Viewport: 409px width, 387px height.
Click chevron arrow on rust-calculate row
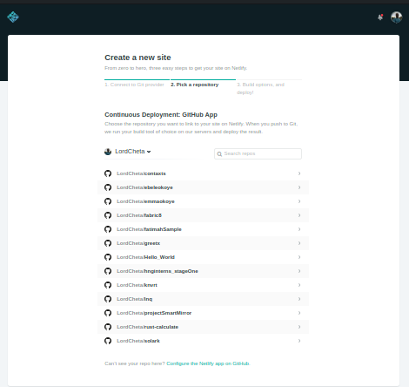(299, 327)
